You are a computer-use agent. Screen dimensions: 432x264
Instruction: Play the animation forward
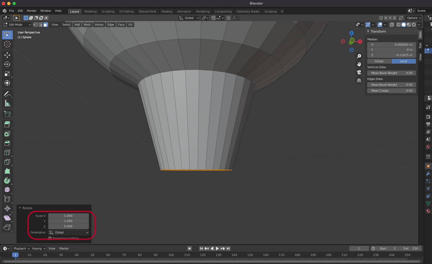[x=217, y=248]
